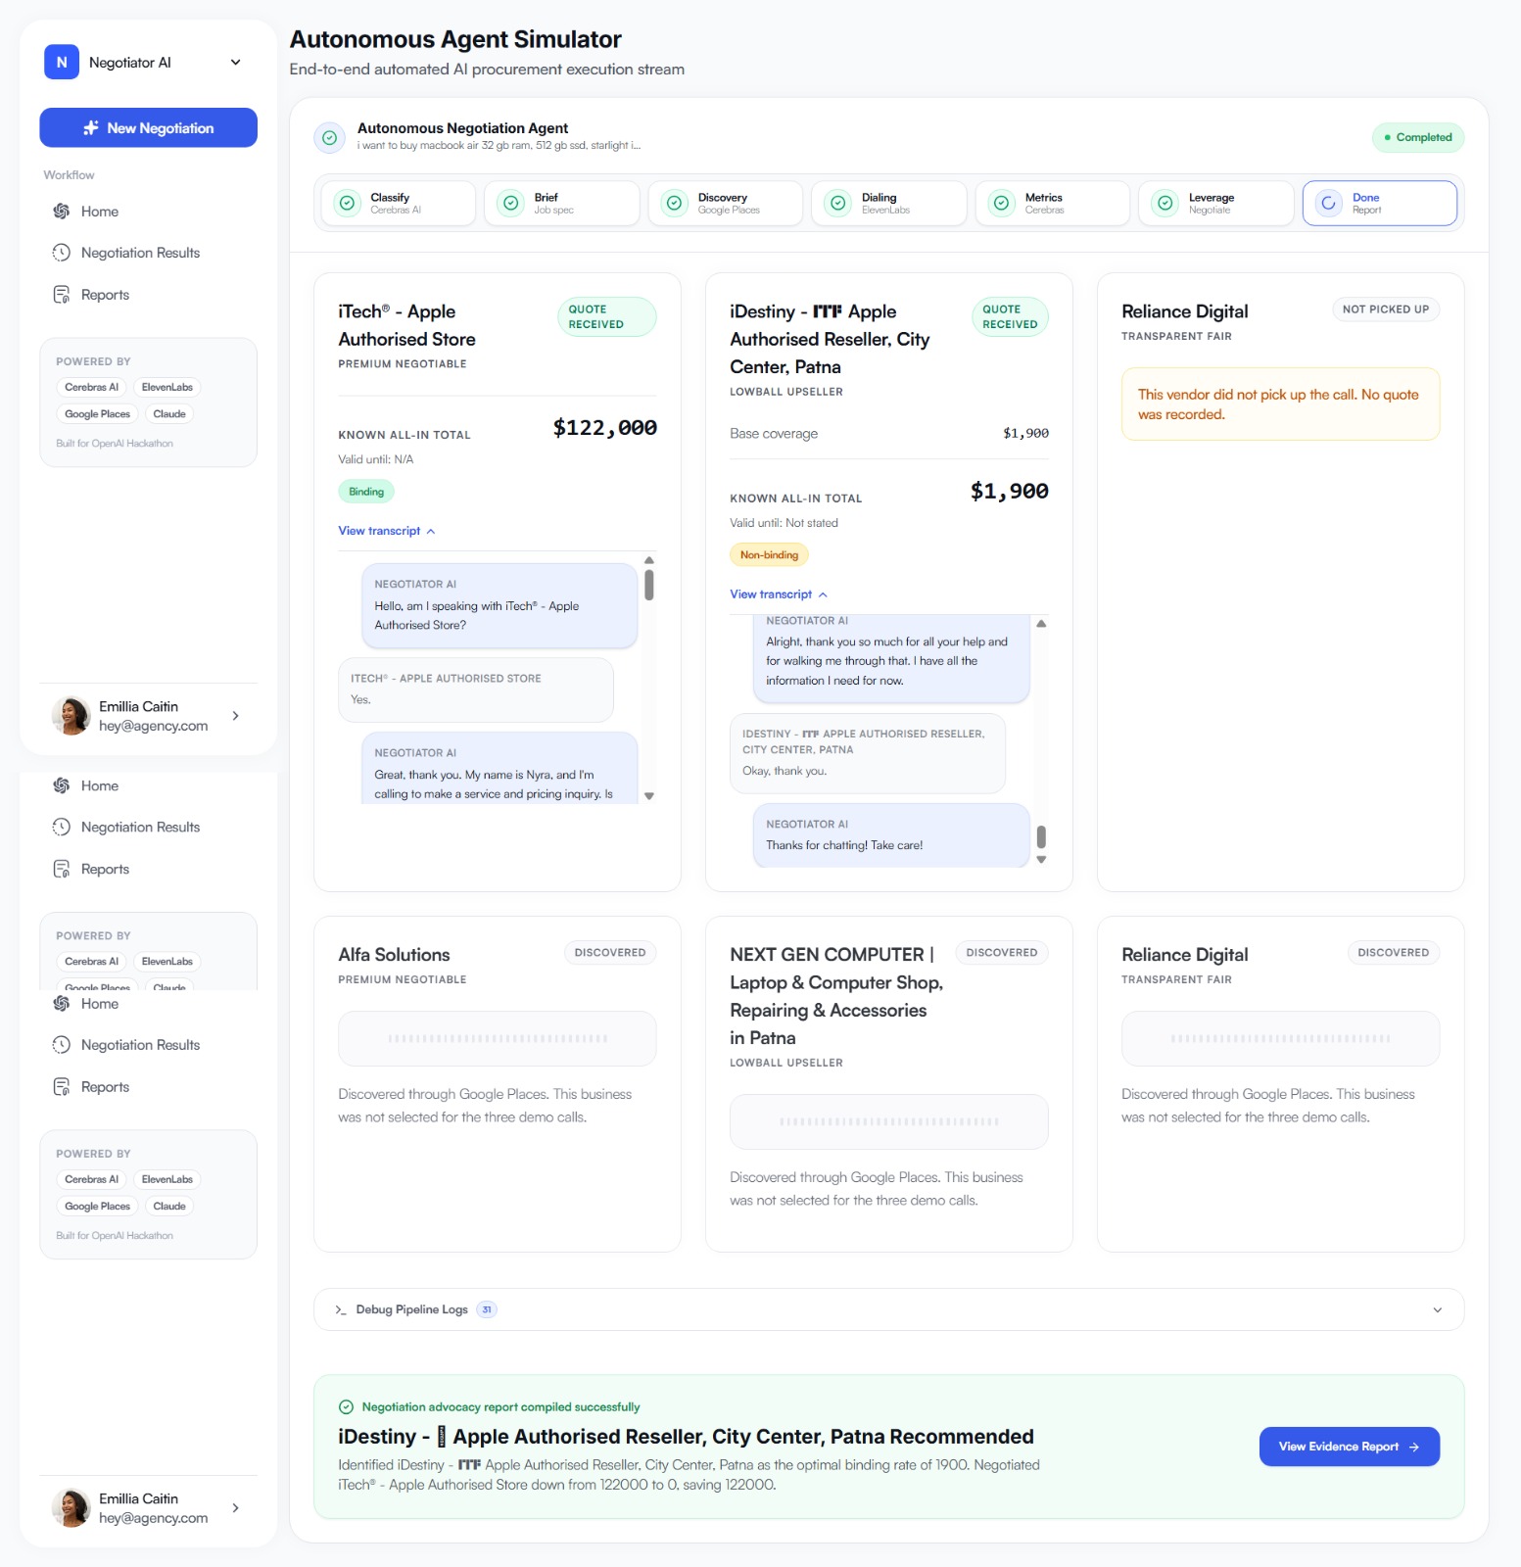
Task: Click the Discovered badge on Alfa Solutions card
Action: 610,953
